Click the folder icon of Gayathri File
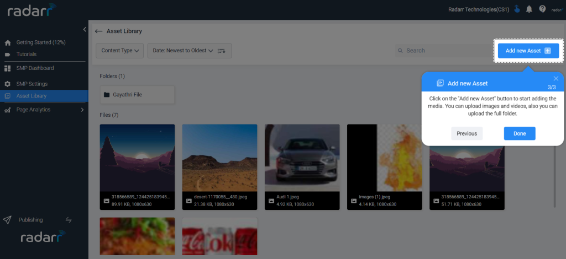 pyautogui.click(x=107, y=95)
